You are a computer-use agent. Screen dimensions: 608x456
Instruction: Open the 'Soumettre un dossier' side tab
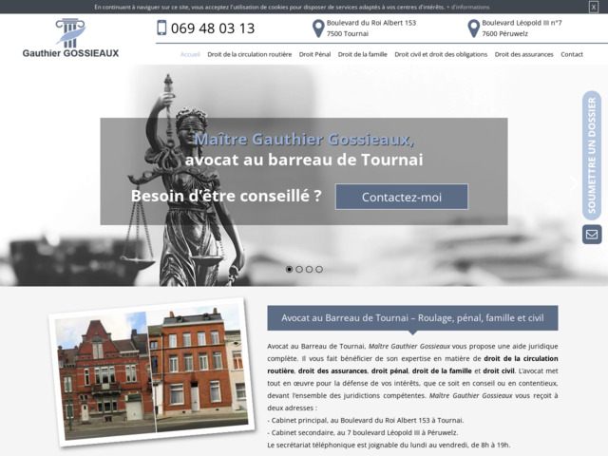592,155
